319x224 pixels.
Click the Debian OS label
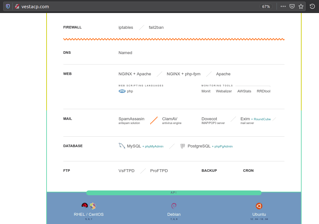(174, 215)
